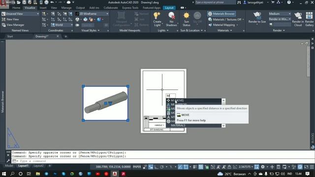
Task: Click the Open file icon in Quick Access toolbar
Action: tap(19, 2)
